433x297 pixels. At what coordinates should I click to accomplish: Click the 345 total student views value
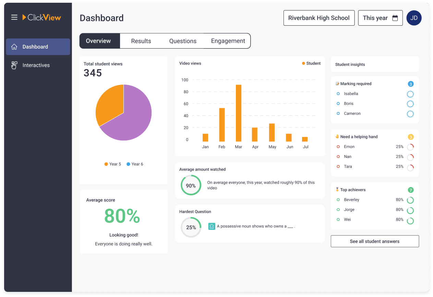tap(93, 73)
